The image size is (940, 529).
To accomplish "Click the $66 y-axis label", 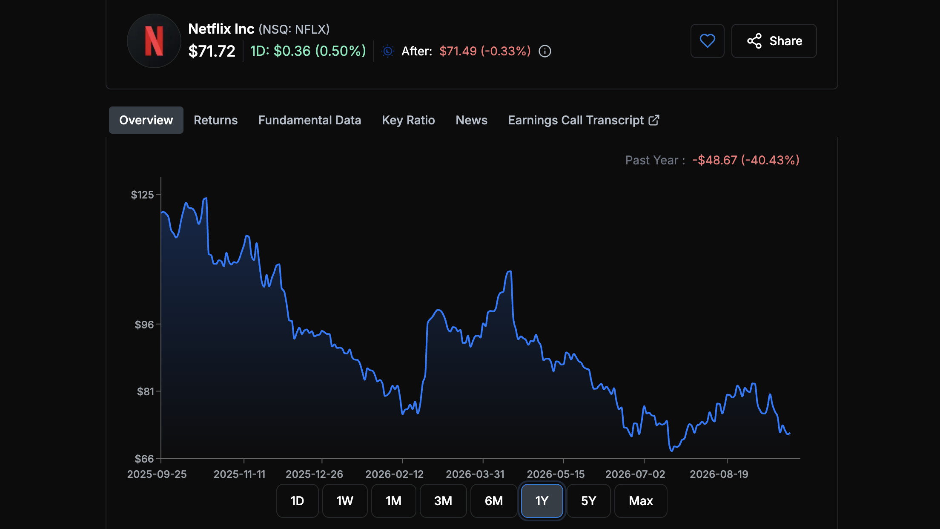I will (144, 459).
